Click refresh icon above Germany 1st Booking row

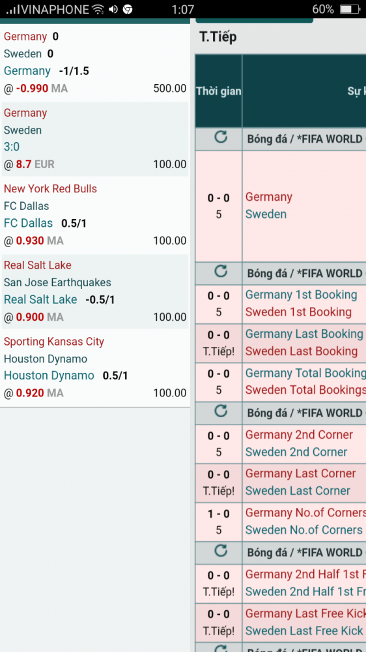[221, 271]
